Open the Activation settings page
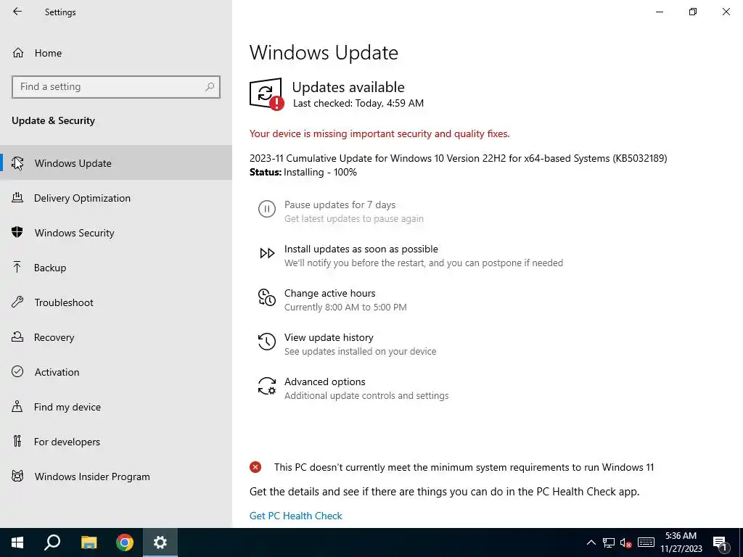743x557 pixels. click(116, 372)
